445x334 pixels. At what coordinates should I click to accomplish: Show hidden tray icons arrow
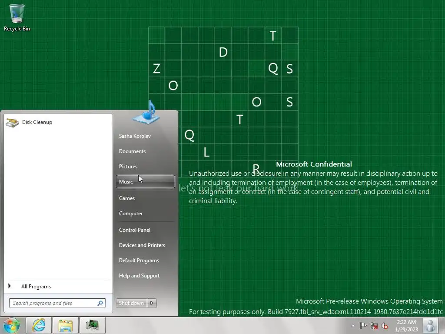353,326
